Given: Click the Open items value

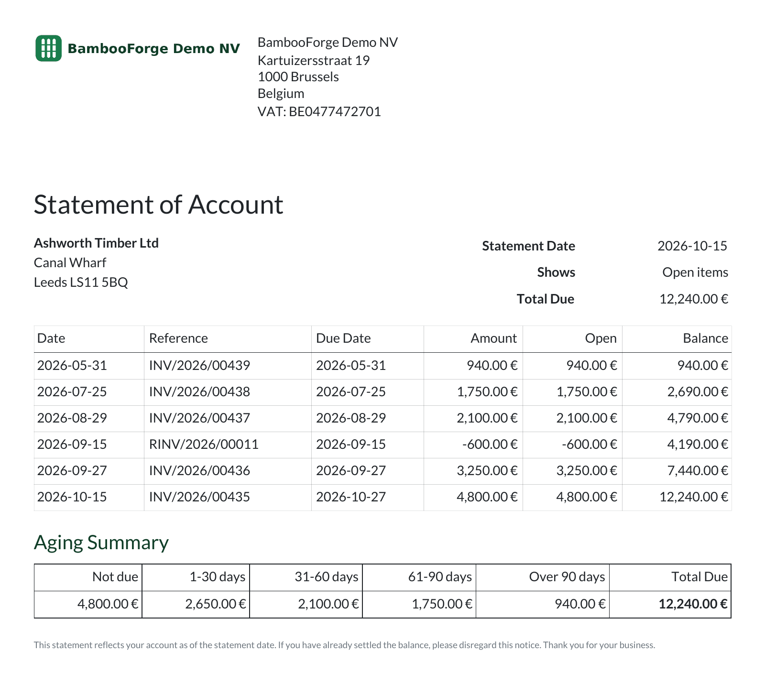Looking at the screenshot, I should [695, 272].
